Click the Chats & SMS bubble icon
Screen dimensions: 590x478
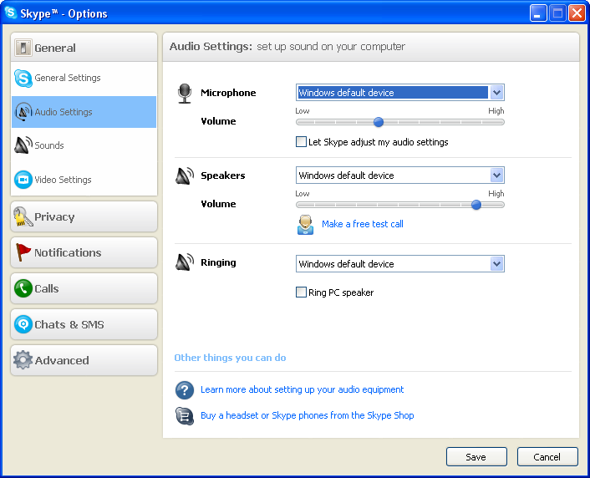click(23, 324)
